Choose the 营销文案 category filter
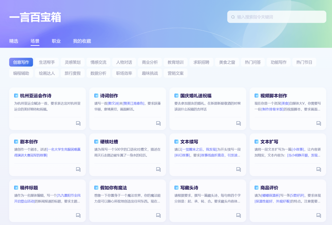Viewport: 332px width, 225px height. coord(176,73)
